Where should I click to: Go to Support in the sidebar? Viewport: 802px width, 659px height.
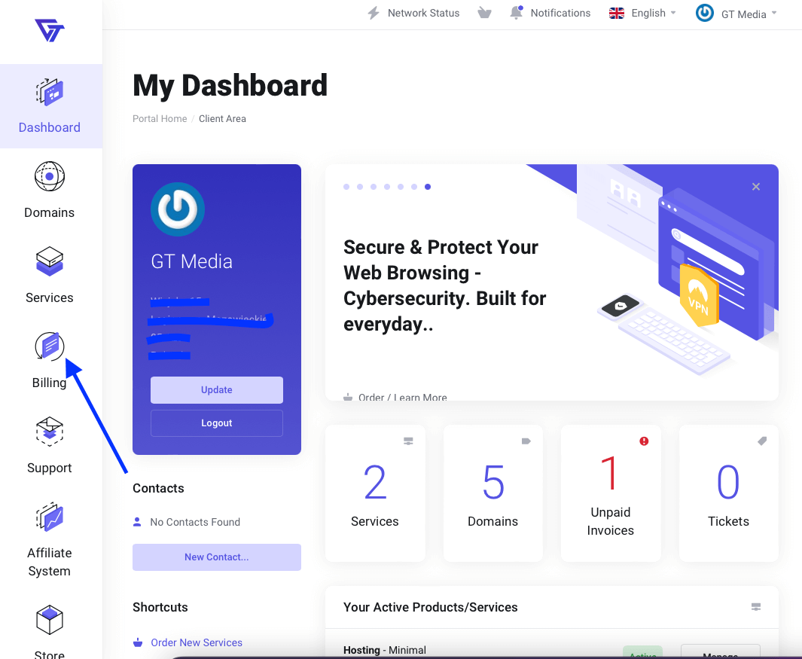click(x=50, y=468)
